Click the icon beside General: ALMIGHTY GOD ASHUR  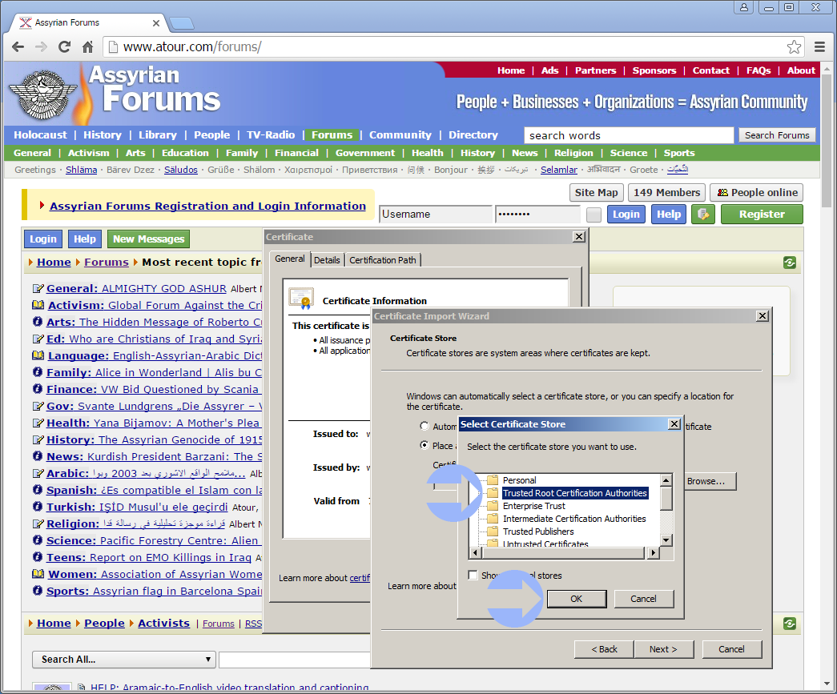(x=38, y=289)
